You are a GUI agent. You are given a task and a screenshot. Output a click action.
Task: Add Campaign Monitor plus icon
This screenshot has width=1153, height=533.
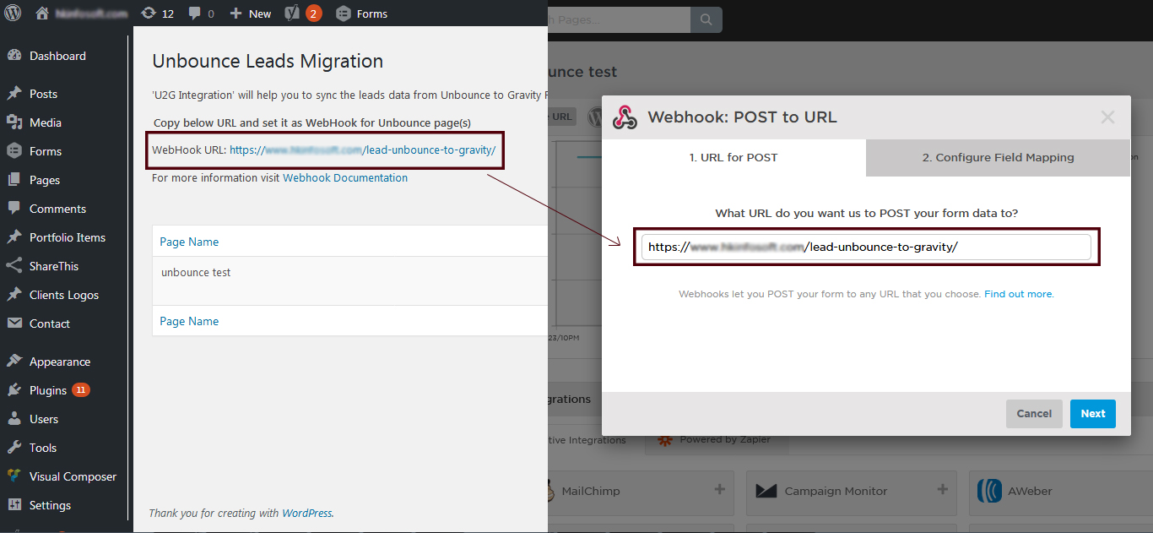click(x=943, y=490)
